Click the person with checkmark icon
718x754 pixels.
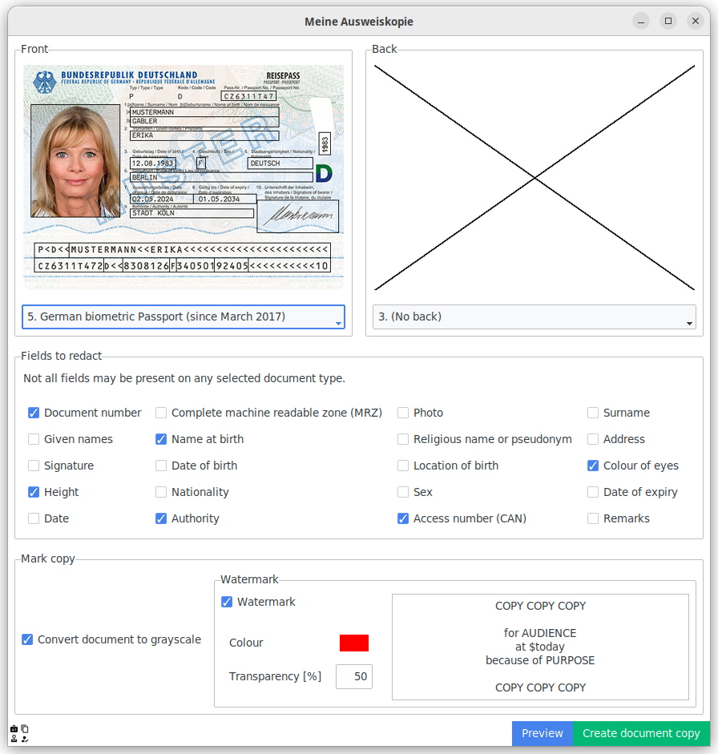[x=25, y=738]
